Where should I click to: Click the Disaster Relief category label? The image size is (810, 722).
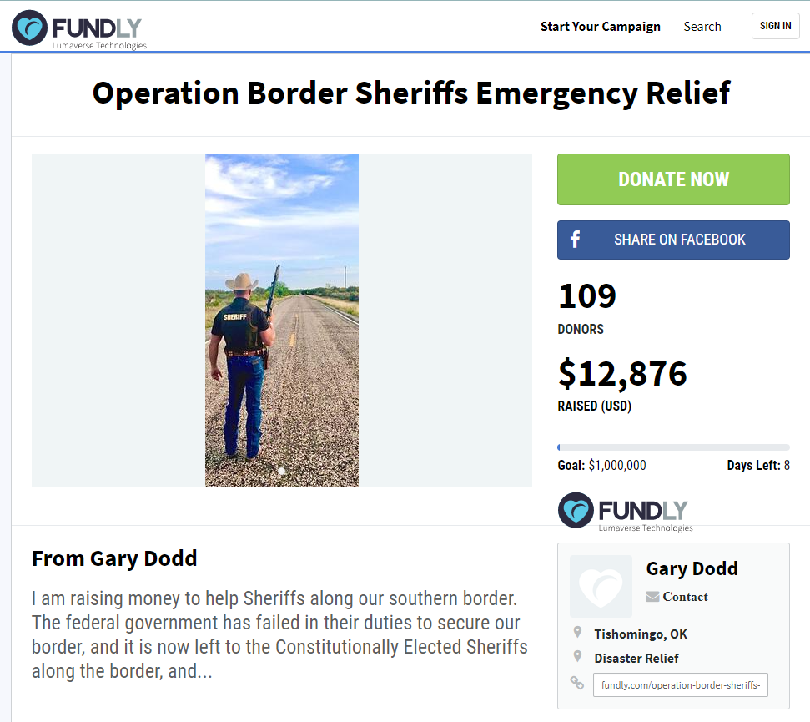(x=636, y=658)
